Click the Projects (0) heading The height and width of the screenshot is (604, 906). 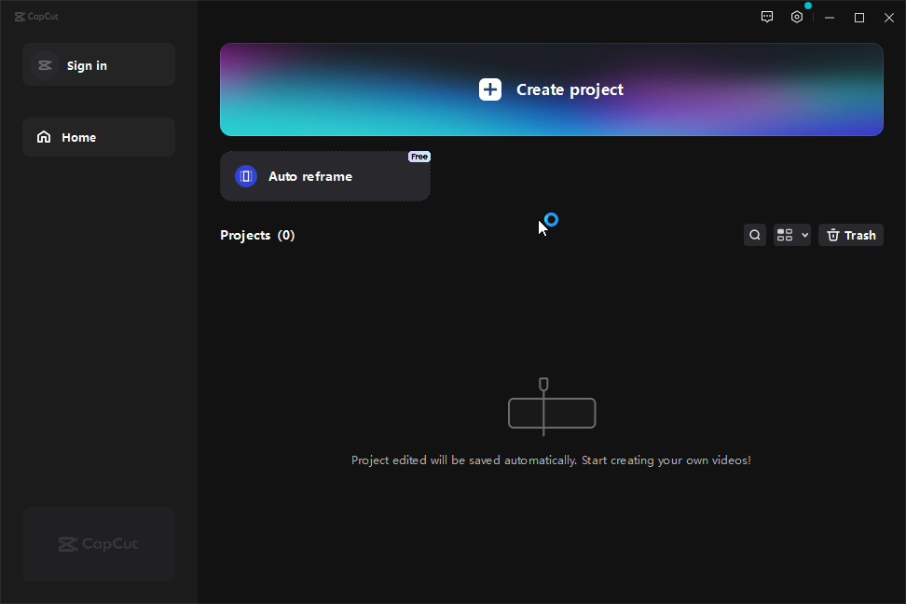tap(257, 235)
